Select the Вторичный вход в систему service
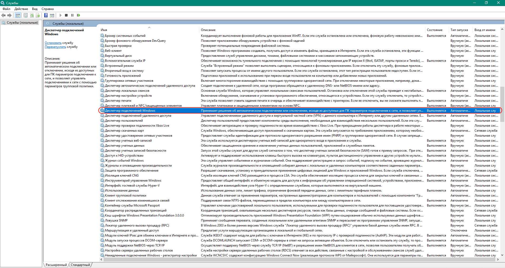 click(124, 71)
